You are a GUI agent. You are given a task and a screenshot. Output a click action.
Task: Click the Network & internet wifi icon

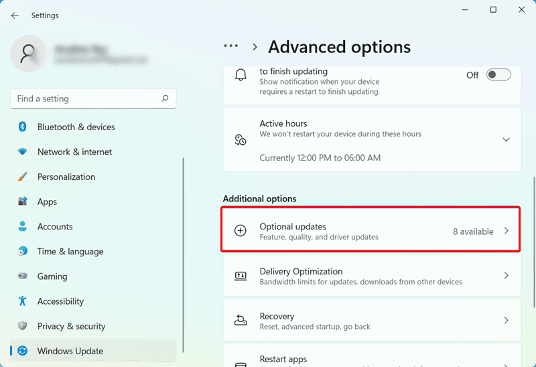coord(23,152)
